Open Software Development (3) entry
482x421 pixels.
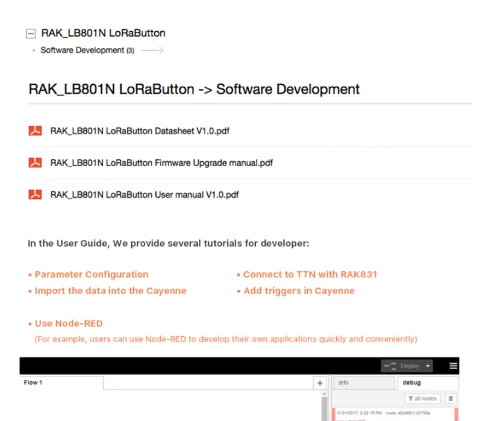coord(87,51)
